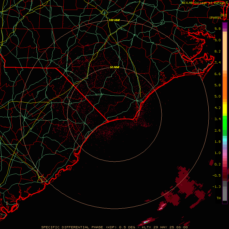
Task: Click the NEXLAB-College of DuPage label
Action: 203,3
